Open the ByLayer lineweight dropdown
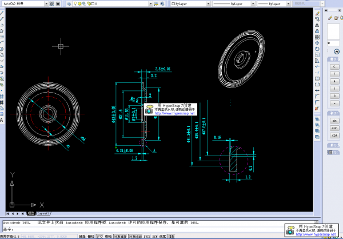343x239 pixels. tap(288, 4)
